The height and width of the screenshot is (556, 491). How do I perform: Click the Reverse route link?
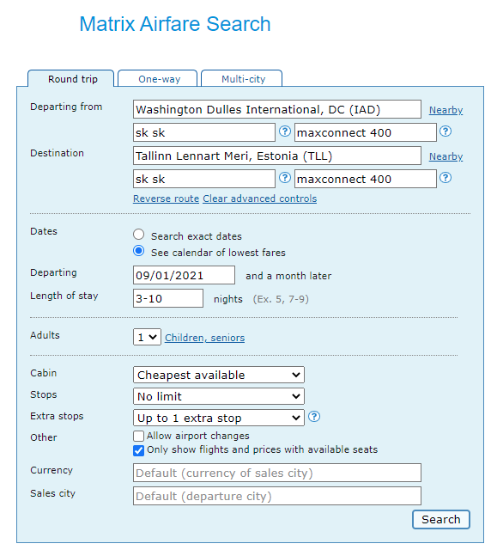[167, 199]
